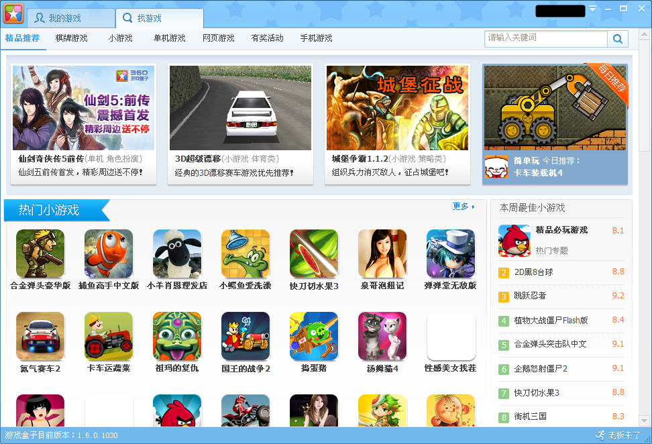The height and width of the screenshot is (444, 652).
Task: Click the scrollbar down arrow
Action: tap(645, 421)
